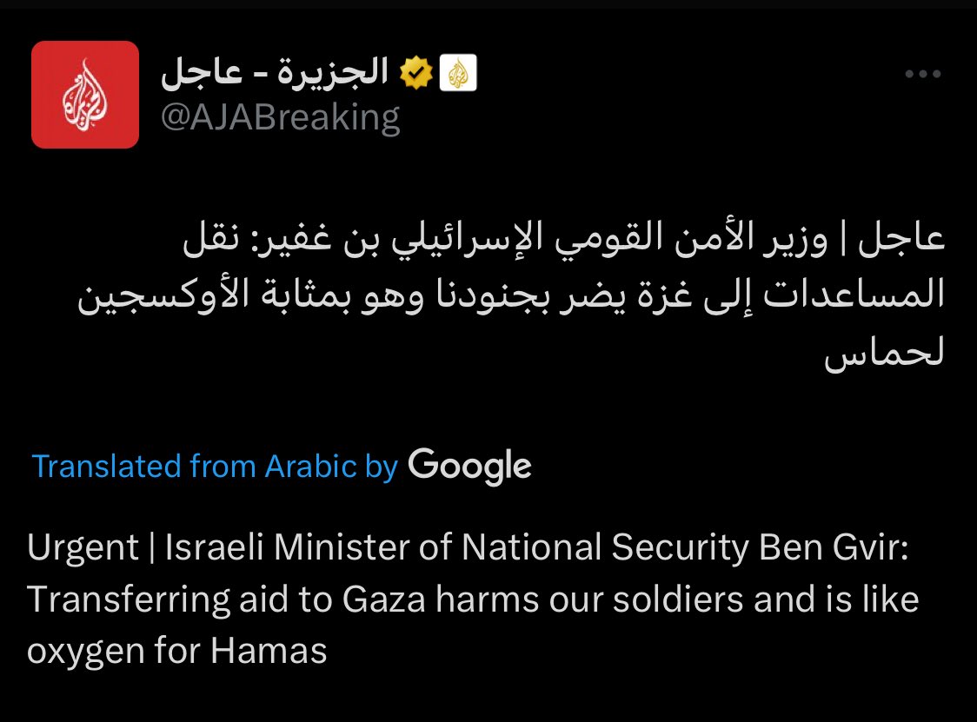
Task: Visit the @AJABreaking handle
Action: click(280, 116)
